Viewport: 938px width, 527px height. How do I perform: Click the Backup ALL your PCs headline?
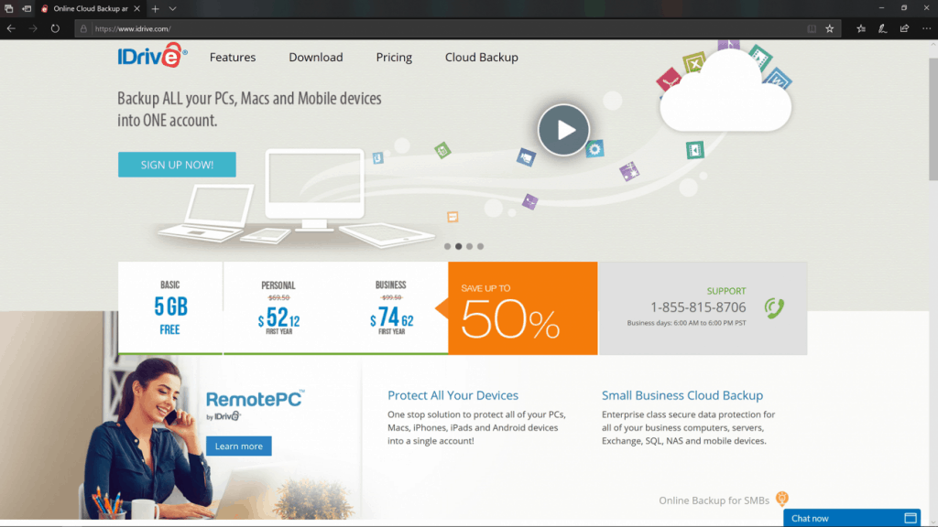(249, 109)
